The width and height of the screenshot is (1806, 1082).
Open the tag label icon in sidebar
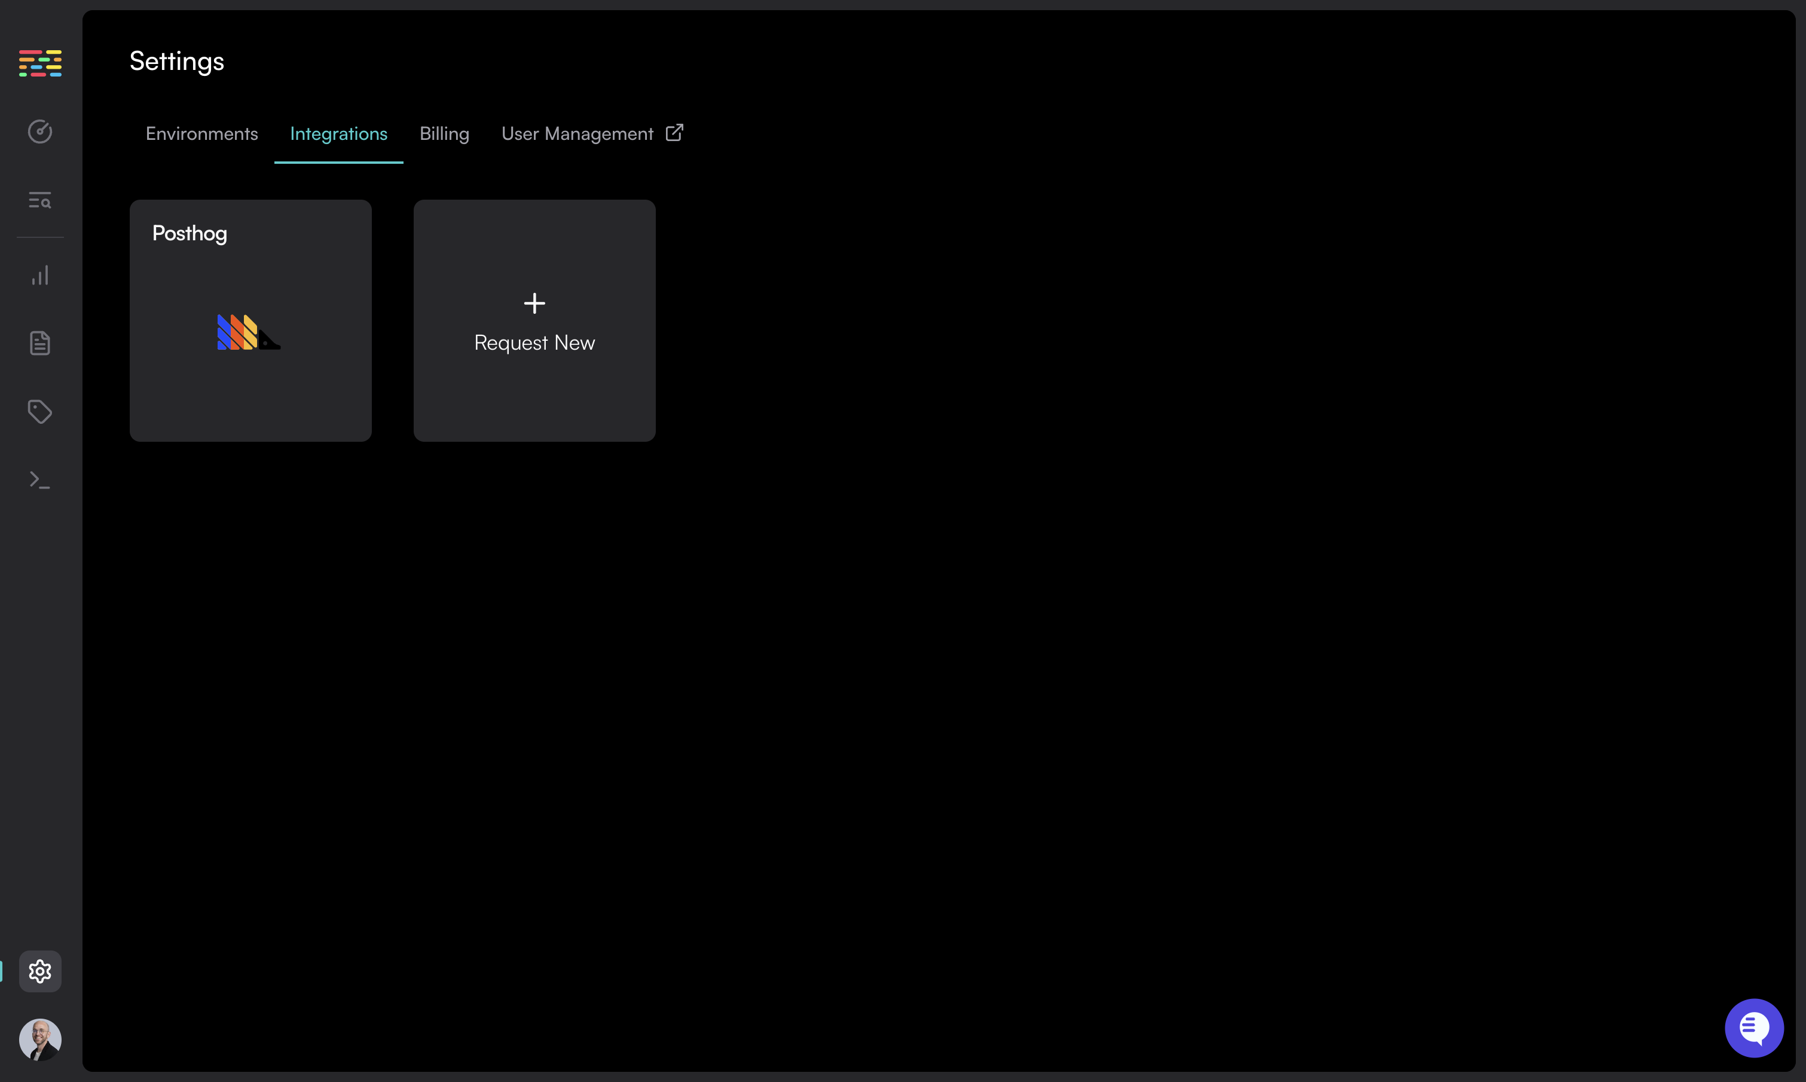pyautogui.click(x=40, y=411)
